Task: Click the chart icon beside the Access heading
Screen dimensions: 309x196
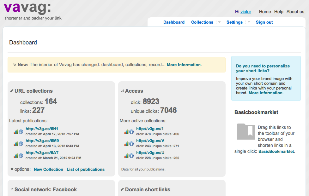Action: coord(123,90)
